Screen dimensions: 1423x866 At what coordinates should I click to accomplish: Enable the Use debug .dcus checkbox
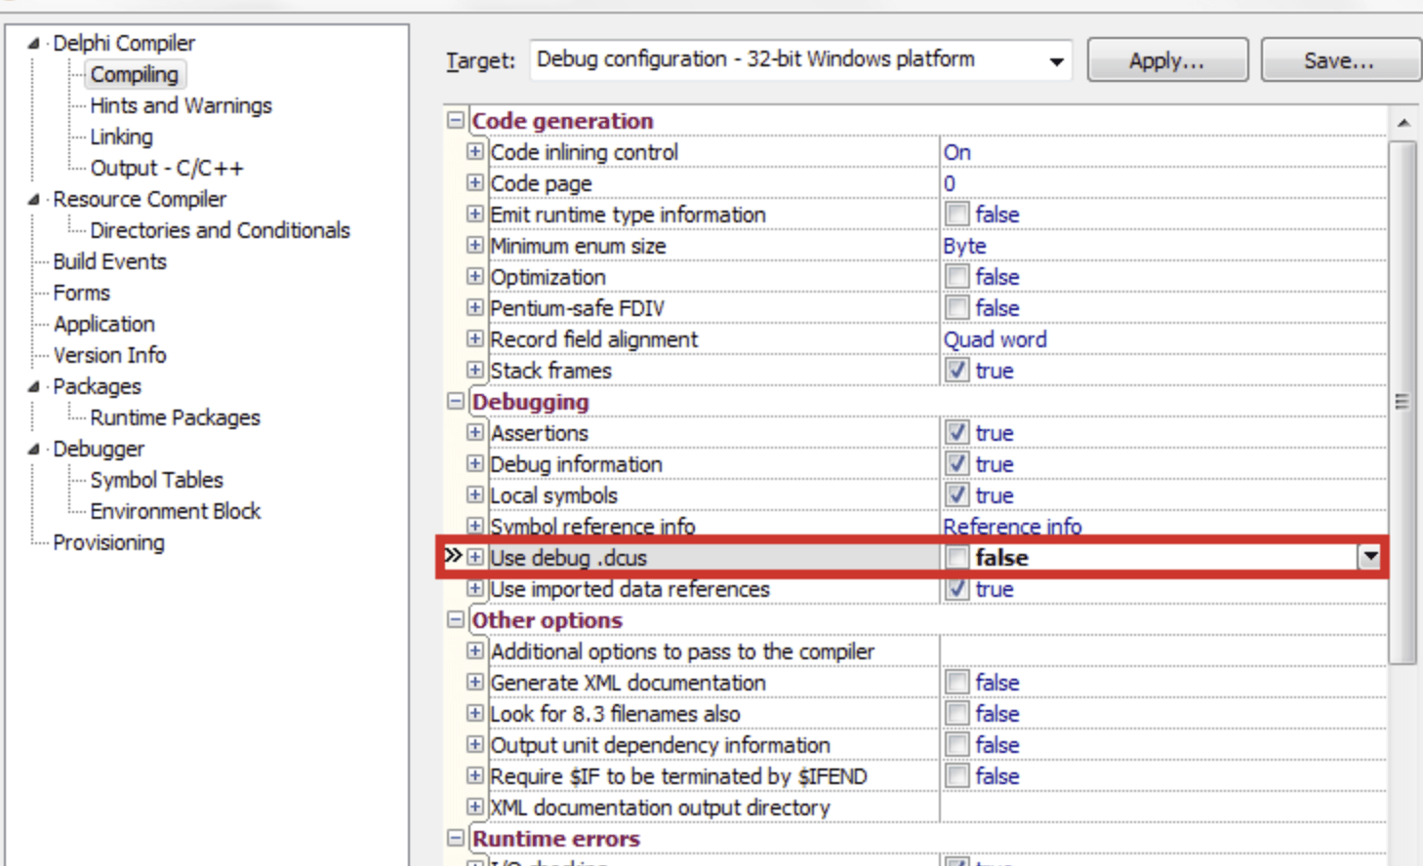[x=956, y=557]
